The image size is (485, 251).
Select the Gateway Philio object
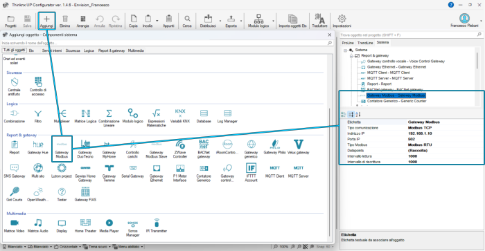coord(274,147)
